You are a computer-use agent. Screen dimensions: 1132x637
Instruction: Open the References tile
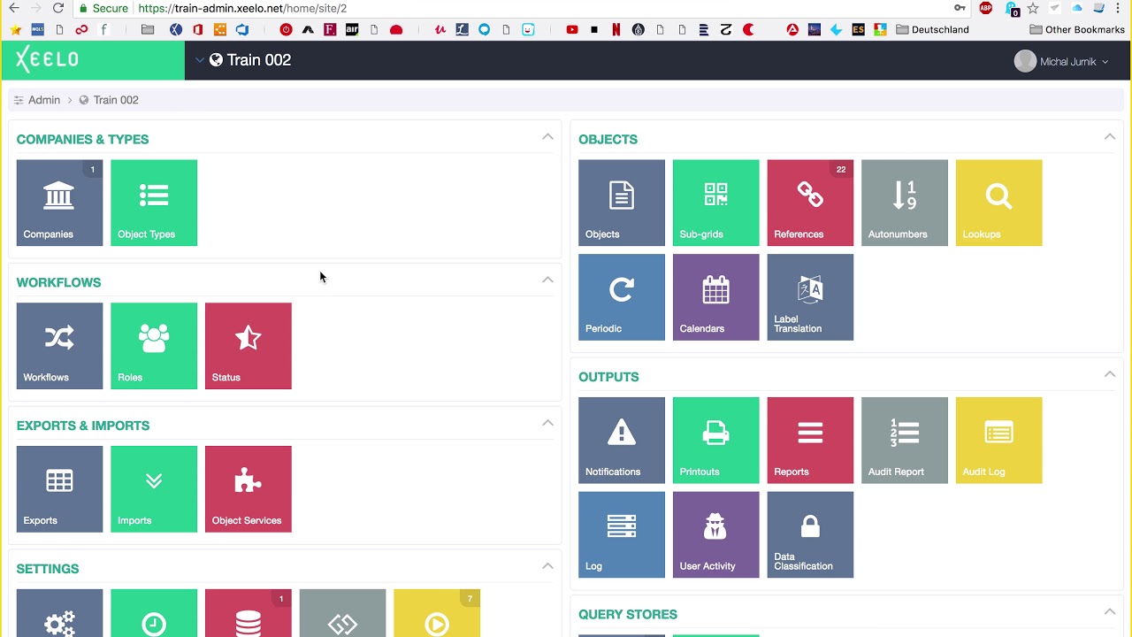(810, 203)
